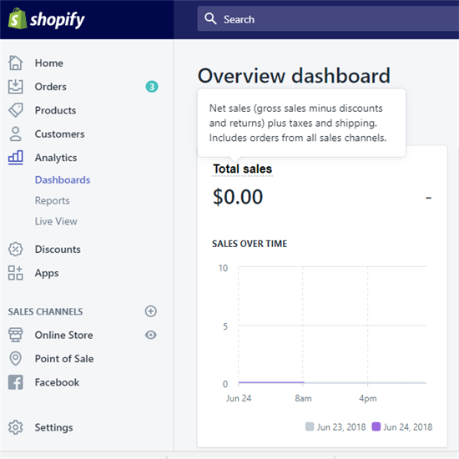Image resolution: width=459 pixels, height=459 pixels.
Task: Add a sales channel with plus icon
Action: click(151, 311)
